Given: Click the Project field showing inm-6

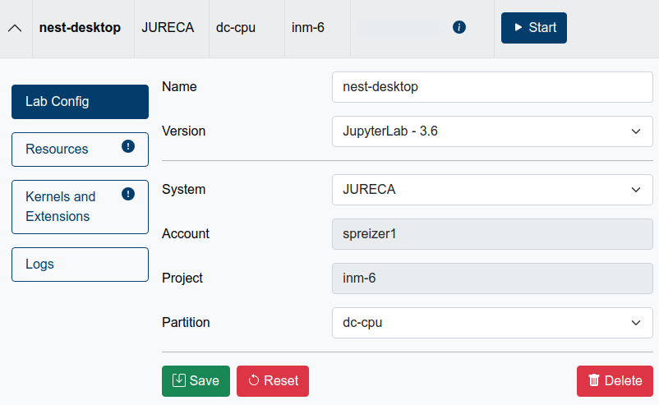Looking at the screenshot, I should [x=492, y=278].
